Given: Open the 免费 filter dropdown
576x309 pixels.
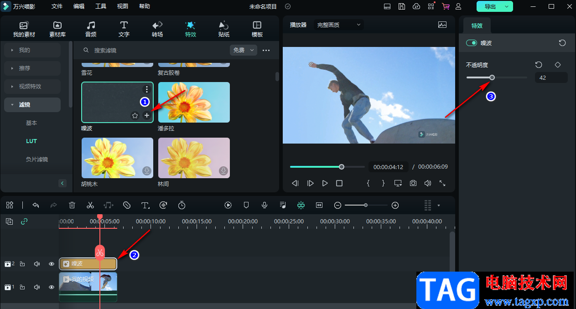Looking at the screenshot, I should coord(244,50).
